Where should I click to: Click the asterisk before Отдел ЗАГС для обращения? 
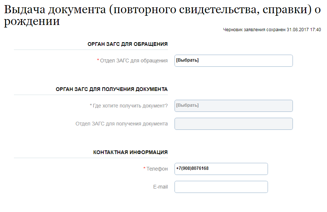coord(98,61)
